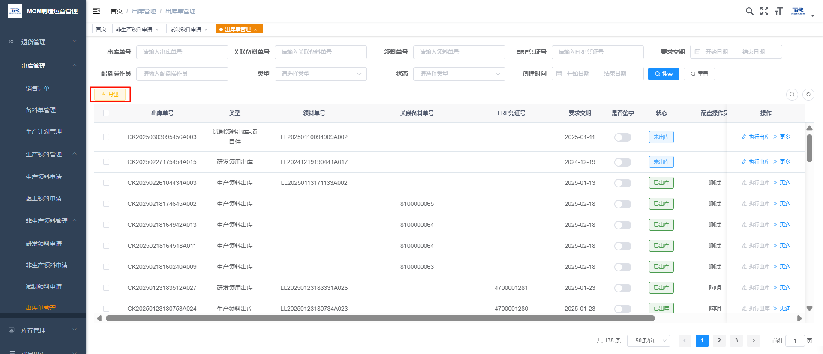Screen dimensions: 823x354
Task: Click the 重置 button
Action: (x=699, y=74)
